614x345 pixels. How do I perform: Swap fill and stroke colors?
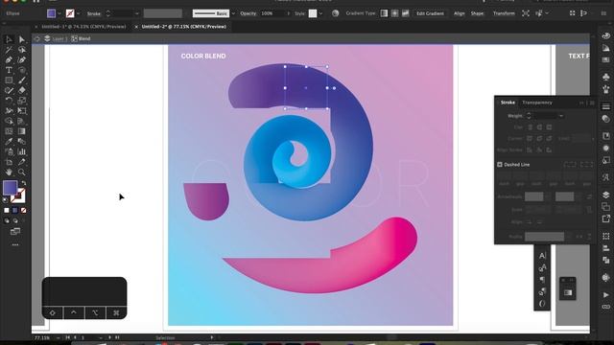click(x=23, y=183)
